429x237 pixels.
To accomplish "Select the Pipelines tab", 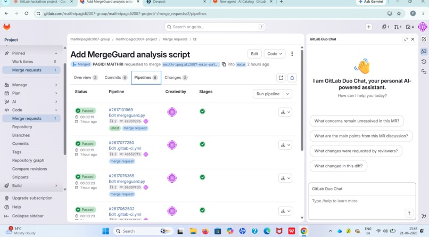I will [146, 77].
